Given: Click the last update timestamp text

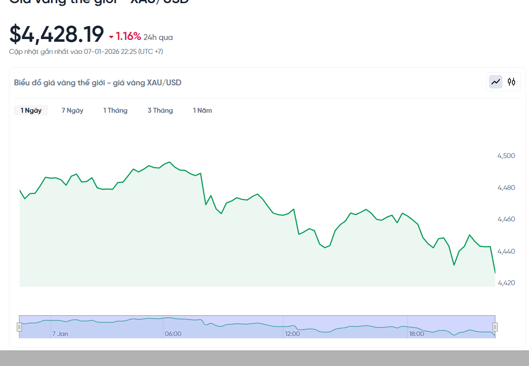Looking at the screenshot, I should pos(86,52).
